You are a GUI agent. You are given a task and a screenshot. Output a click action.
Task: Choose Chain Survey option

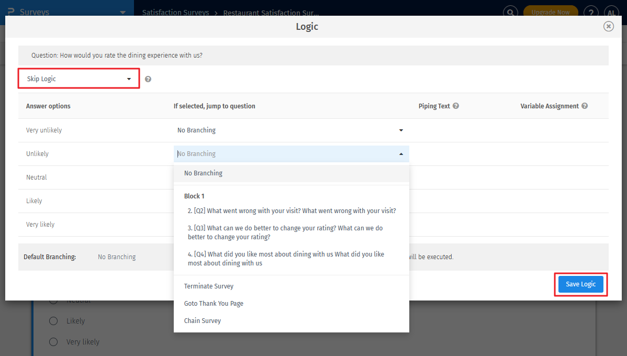click(291, 320)
